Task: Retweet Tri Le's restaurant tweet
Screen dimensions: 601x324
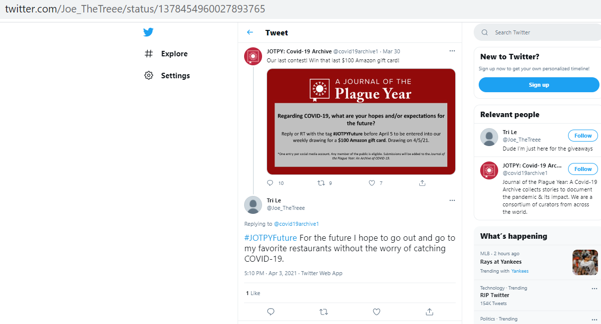Action: click(323, 312)
